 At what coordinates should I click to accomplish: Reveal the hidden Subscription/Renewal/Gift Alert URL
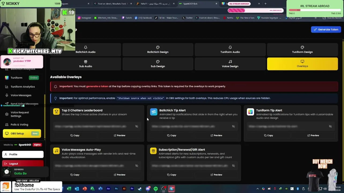pyautogui.click(x=234, y=166)
